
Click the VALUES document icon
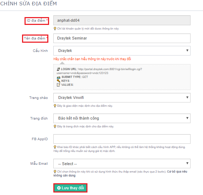(58, 85)
